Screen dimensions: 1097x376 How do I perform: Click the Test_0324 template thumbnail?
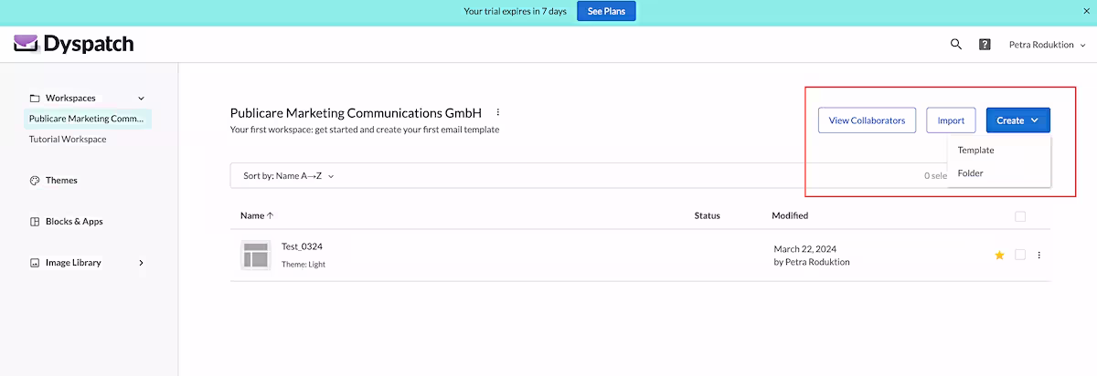point(256,255)
